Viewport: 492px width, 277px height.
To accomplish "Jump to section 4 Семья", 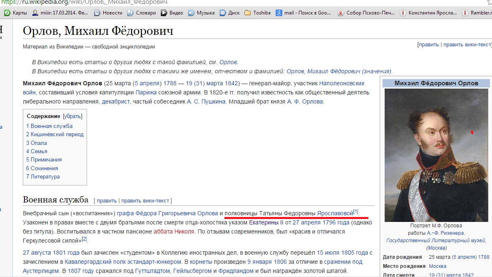I will pos(37,152).
